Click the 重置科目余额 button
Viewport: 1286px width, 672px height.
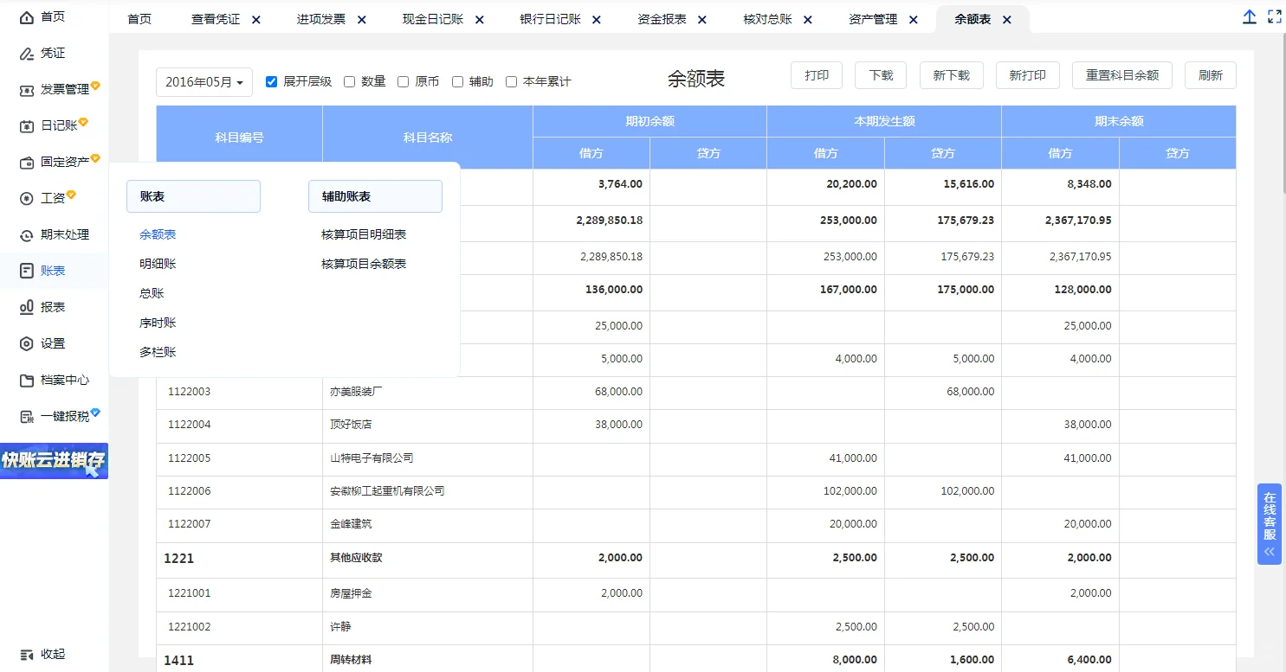coord(1121,75)
